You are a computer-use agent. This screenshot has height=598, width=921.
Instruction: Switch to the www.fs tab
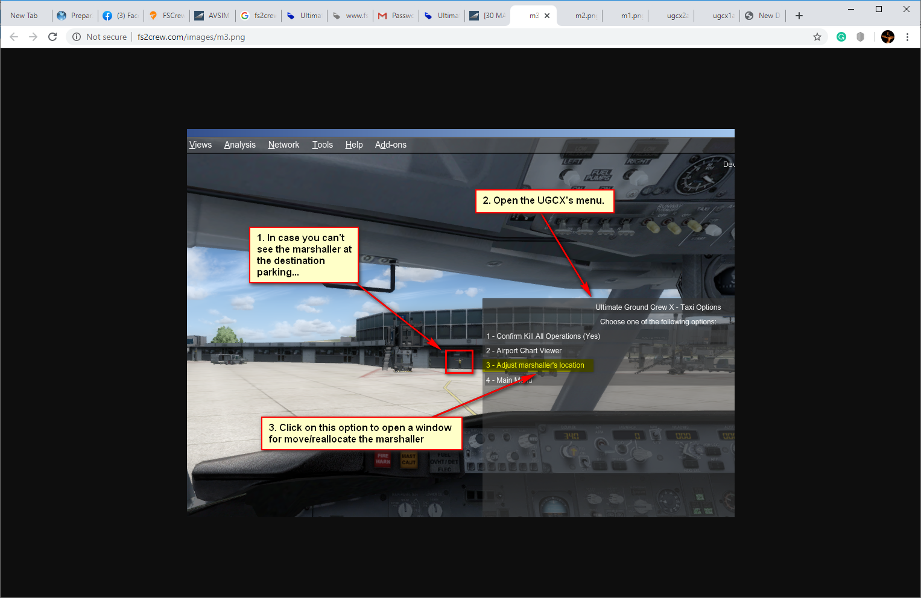pyautogui.click(x=350, y=16)
